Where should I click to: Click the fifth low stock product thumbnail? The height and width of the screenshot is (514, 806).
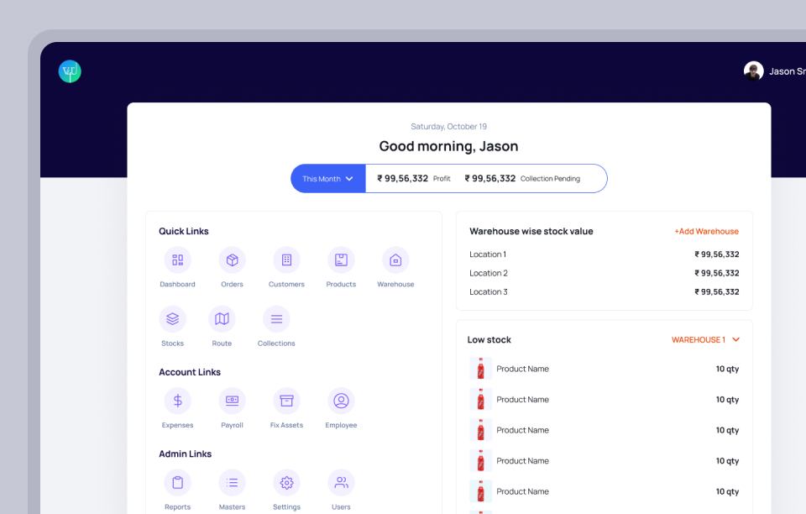tap(480, 491)
